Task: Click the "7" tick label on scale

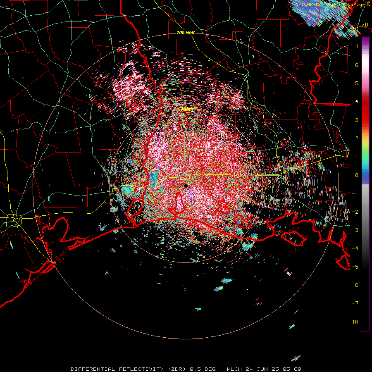Action: [357, 46]
